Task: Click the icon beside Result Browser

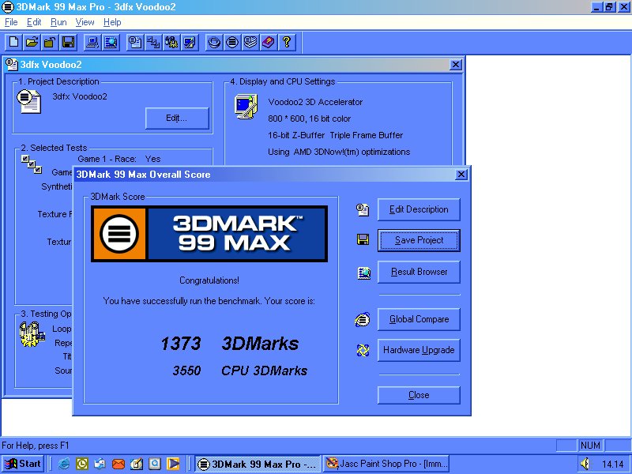Action: (364, 273)
